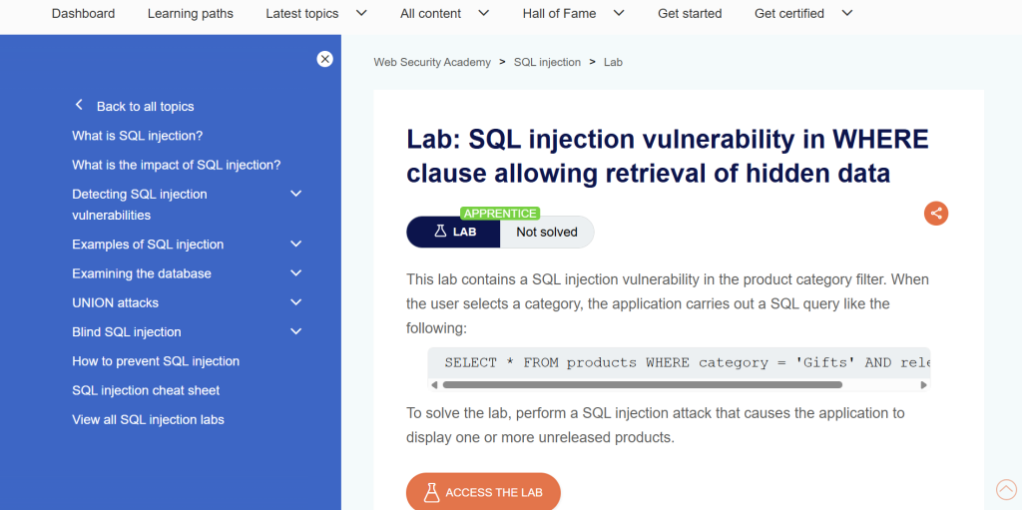Click SQL injection breadcrumb link
The height and width of the screenshot is (510, 1022).
(x=547, y=62)
